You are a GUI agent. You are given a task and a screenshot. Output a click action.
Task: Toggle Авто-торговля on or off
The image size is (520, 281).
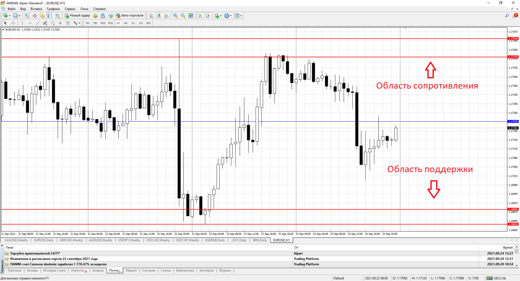129,16
